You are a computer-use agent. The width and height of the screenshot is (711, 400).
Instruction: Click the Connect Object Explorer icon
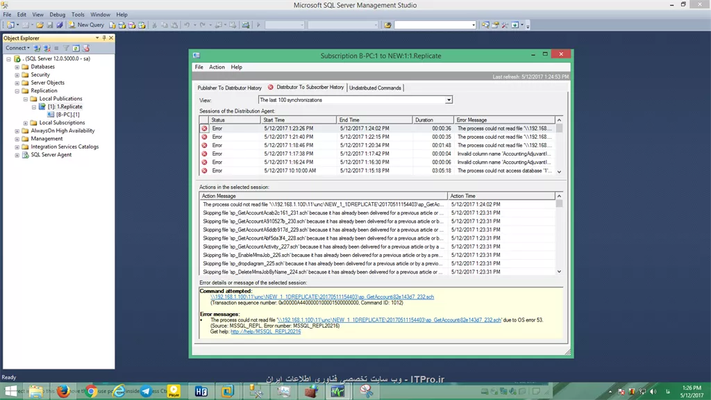37,48
